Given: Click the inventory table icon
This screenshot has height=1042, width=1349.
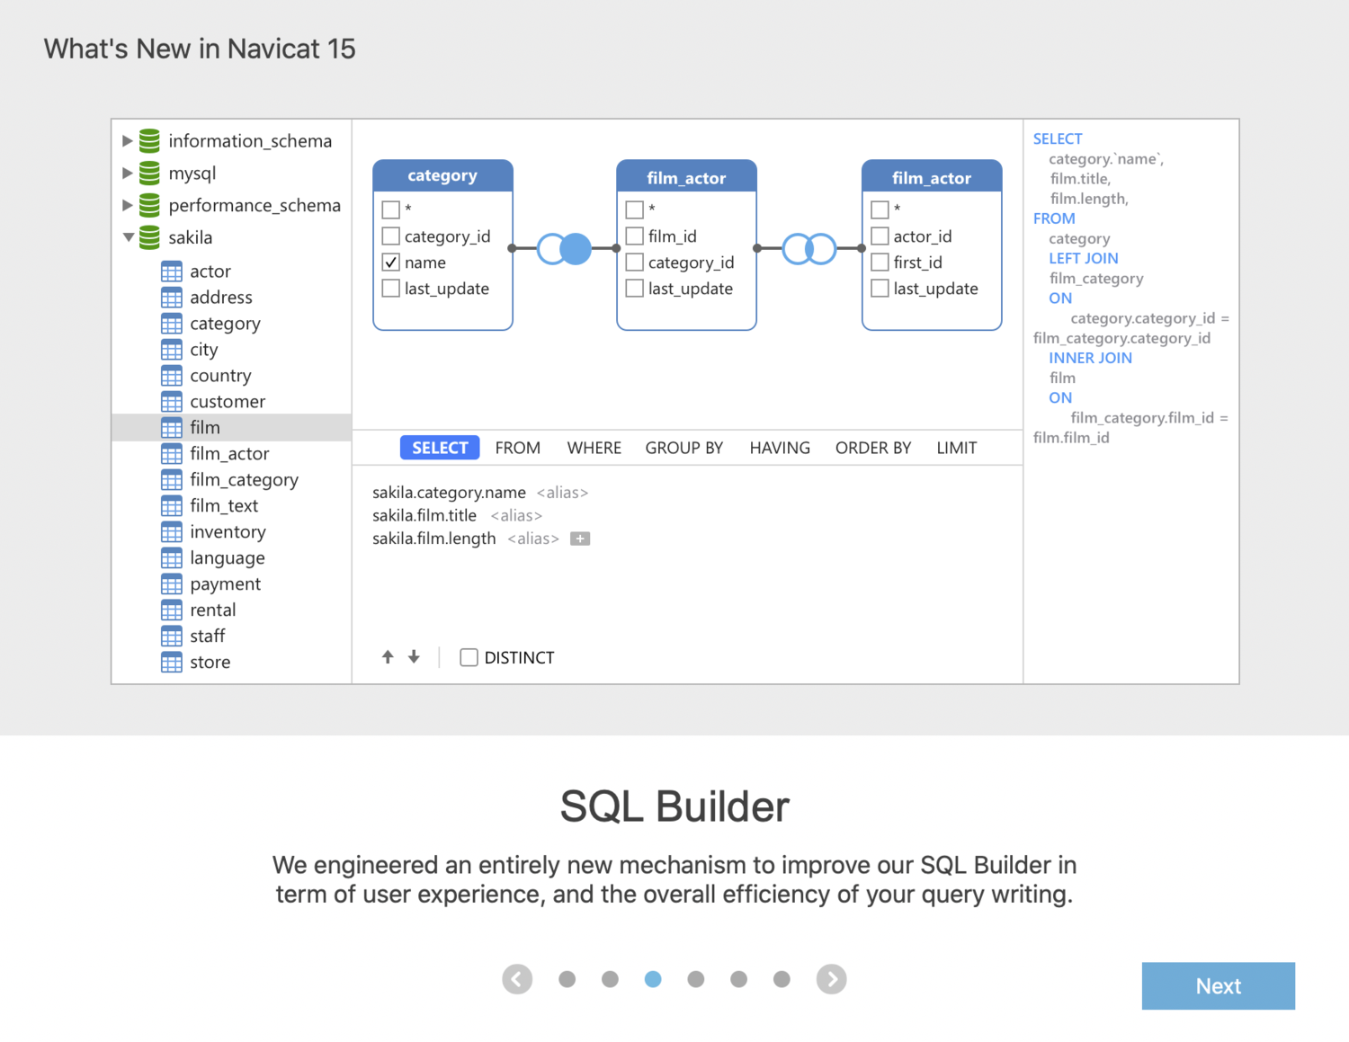Looking at the screenshot, I should (x=172, y=531).
